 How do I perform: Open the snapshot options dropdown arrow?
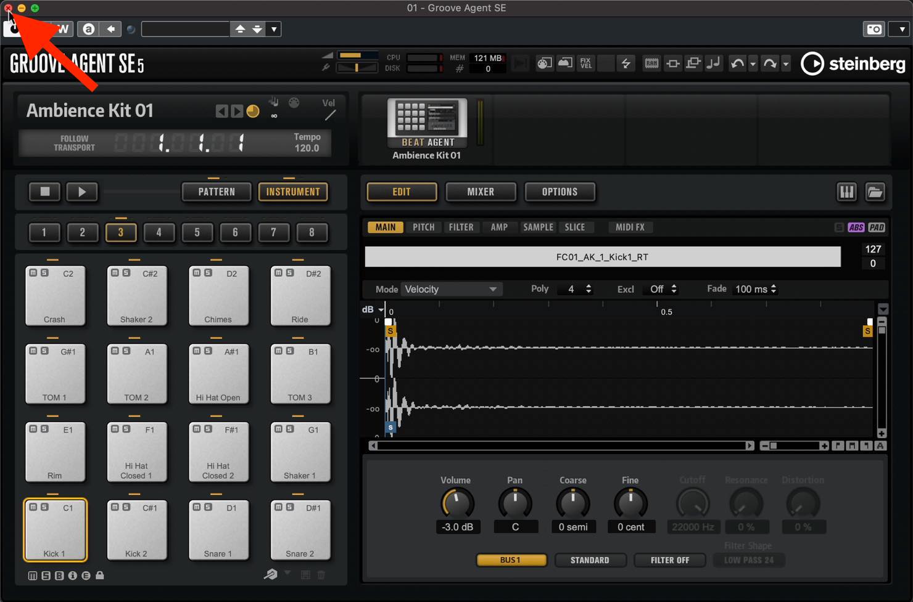(901, 29)
